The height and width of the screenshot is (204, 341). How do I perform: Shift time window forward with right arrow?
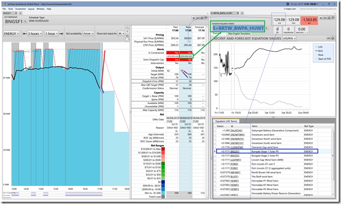coord(61,34)
